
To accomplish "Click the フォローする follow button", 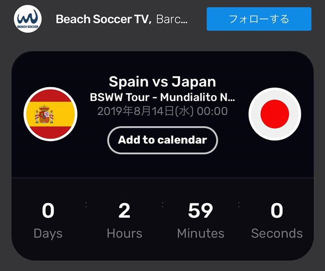I will (259, 19).
